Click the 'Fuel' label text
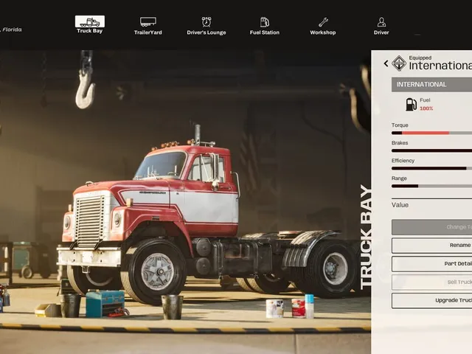Image resolution: width=472 pixels, height=354 pixels. tap(425, 100)
